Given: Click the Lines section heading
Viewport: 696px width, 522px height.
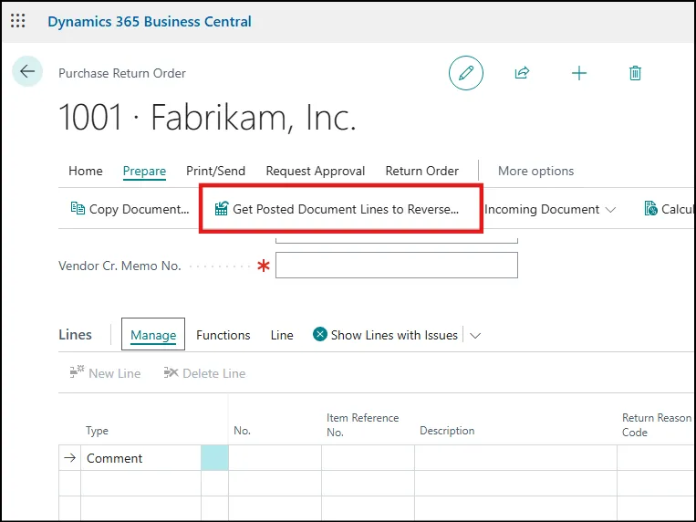Looking at the screenshot, I should (75, 335).
